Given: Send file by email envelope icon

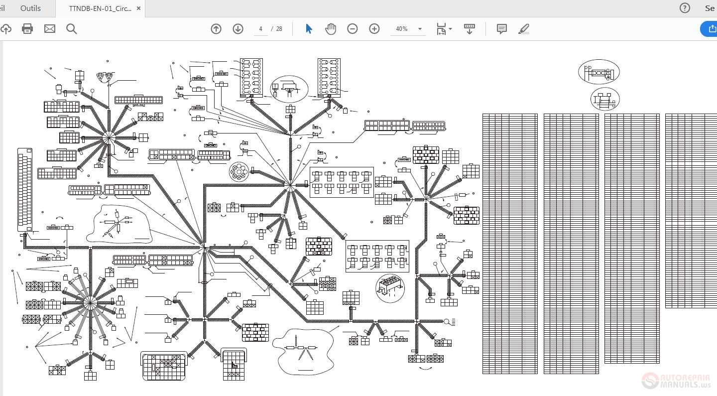Looking at the screenshot, I should [50, 29].
